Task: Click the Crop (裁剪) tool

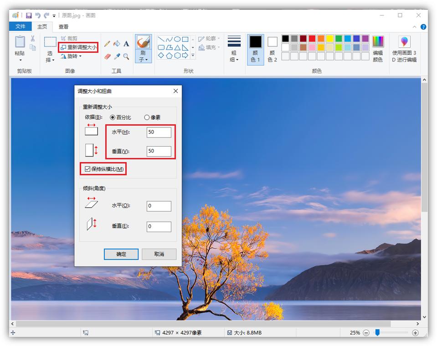Action: 69,38
